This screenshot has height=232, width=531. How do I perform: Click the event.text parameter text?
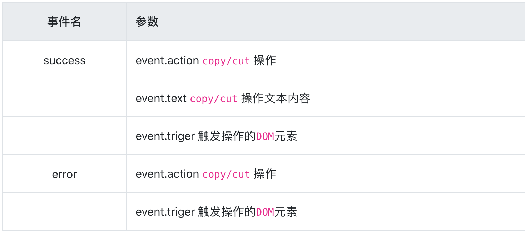point(161,99)
